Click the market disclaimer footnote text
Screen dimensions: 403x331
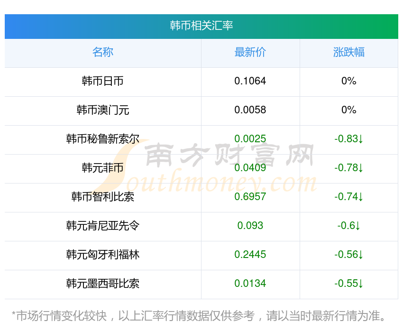198,316
